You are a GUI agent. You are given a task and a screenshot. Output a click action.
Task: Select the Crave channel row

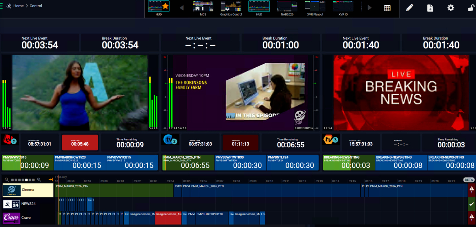[28, 218]
